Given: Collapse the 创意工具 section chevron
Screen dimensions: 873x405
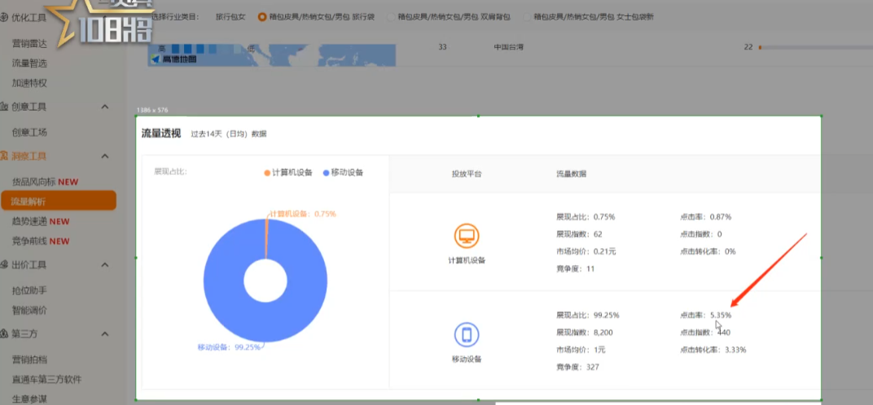Looking at the screenshot, I should [105, 107].
